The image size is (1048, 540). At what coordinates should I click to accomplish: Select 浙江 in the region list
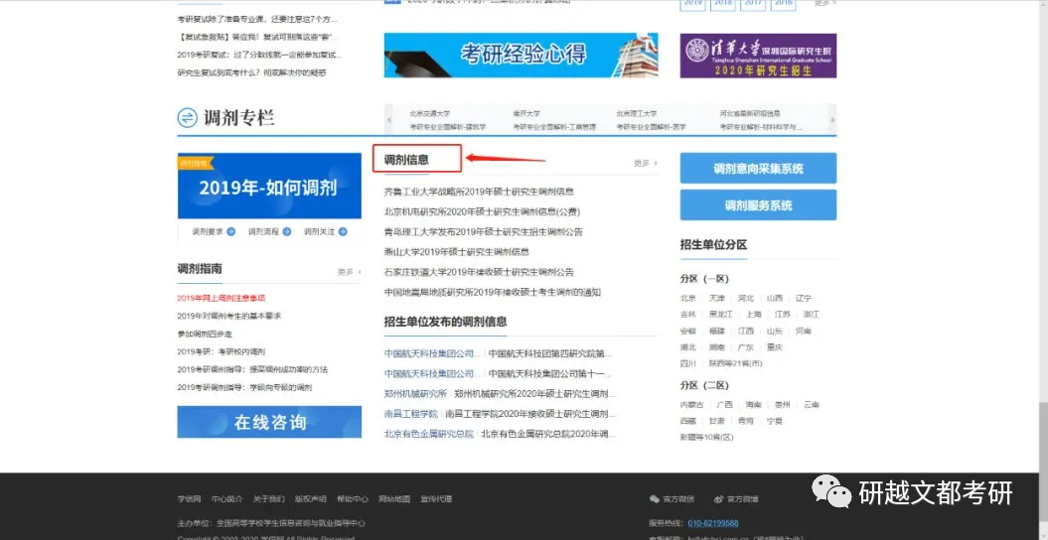point(811,315)
